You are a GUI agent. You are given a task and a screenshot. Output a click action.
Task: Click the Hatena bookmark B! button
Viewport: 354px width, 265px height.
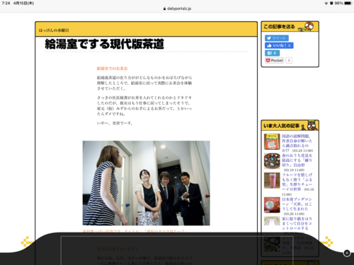click(x=272, y=53)
